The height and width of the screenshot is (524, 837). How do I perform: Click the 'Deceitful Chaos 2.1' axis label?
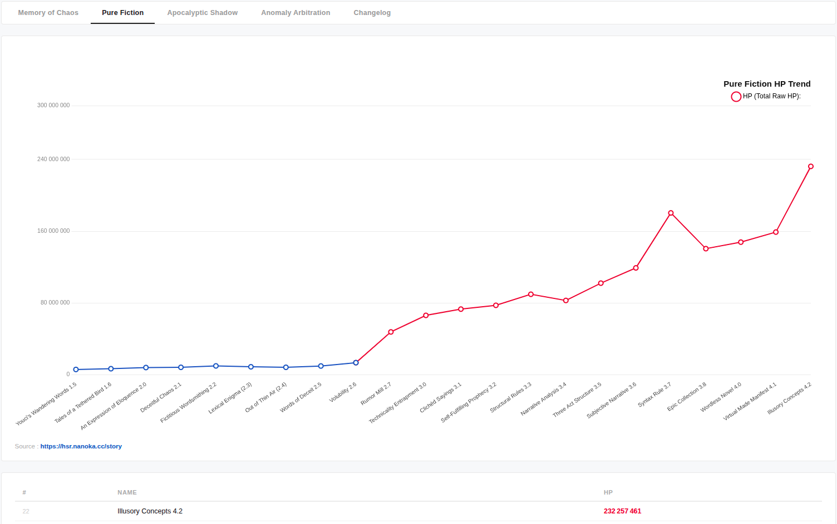(x=161, y=397)
